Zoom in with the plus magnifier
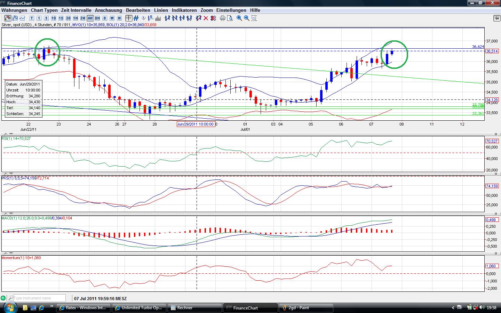Viewport: 501px width, 313px height. (239, 18)
